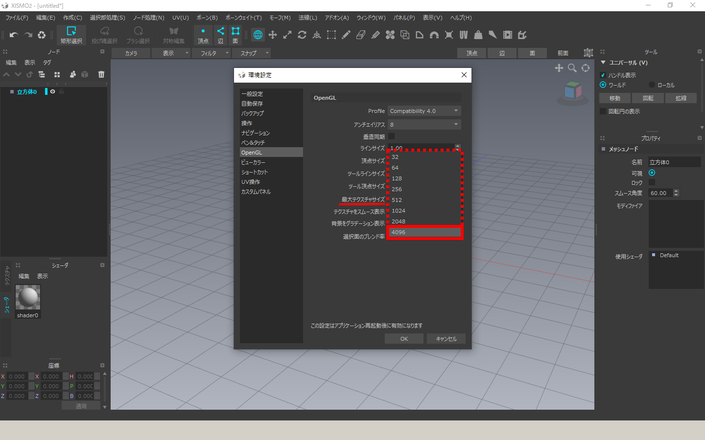Select ショートカット in the settings list
Screen dimensions: 705x440
(271, 172)
